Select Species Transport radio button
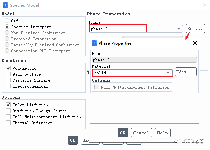Image resolution: width=210 pixels, height=150 pixels. click(7, 27)
